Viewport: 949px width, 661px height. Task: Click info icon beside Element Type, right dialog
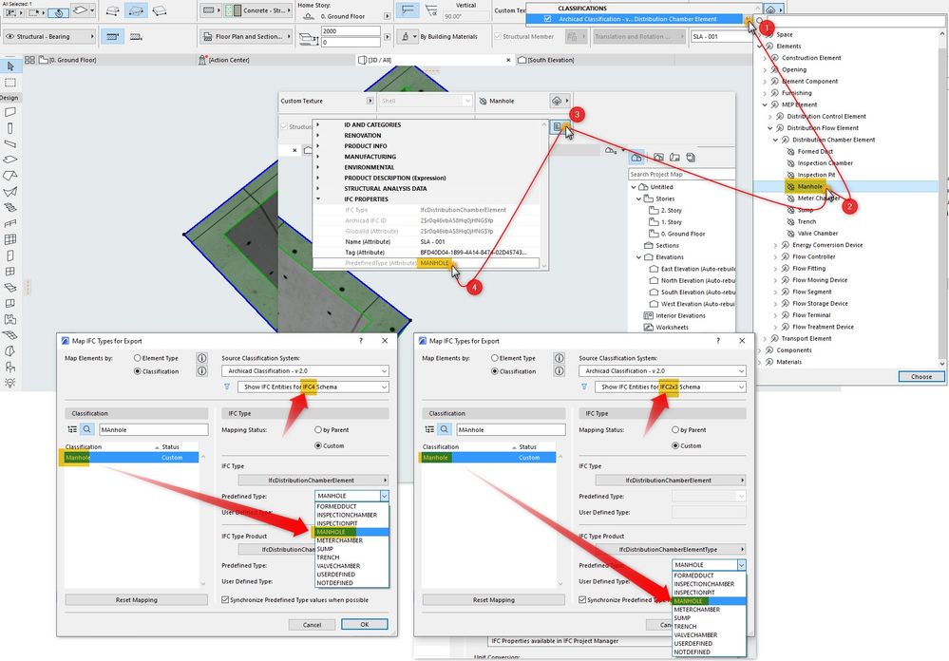[x=560, y=358]
